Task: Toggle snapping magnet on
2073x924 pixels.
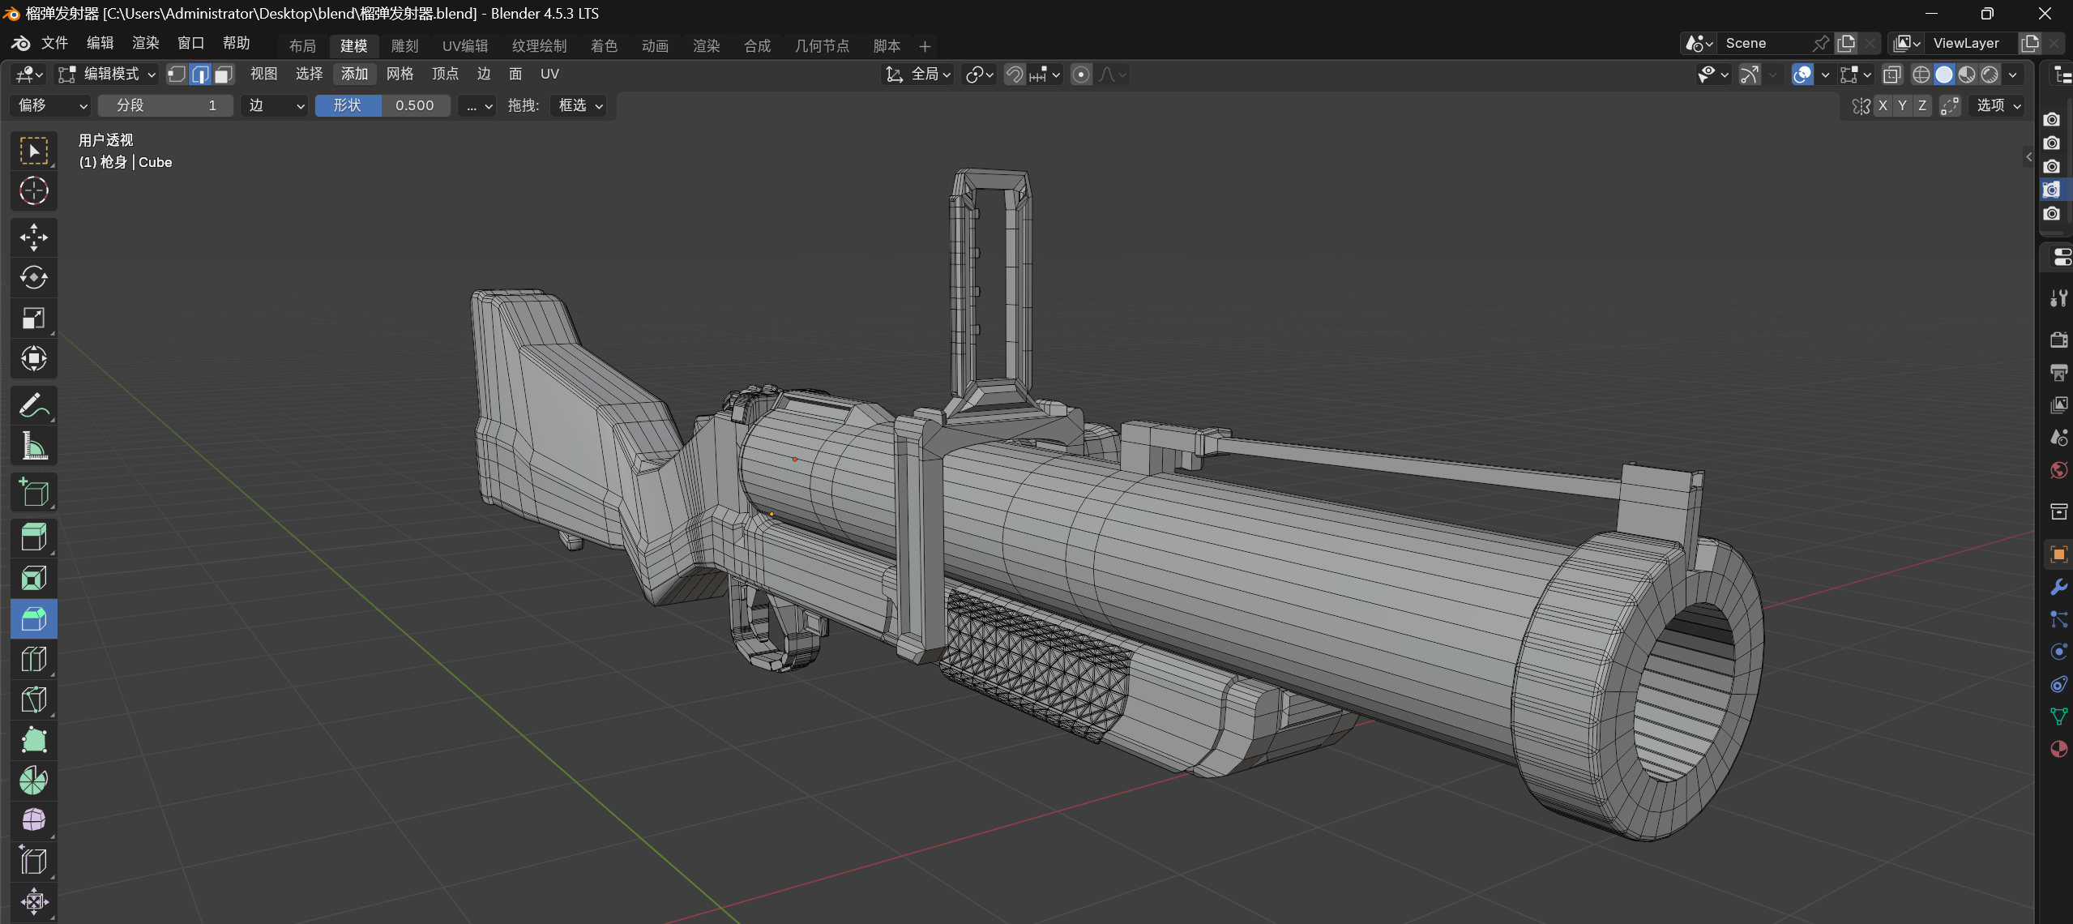Action: point(1015,75)
